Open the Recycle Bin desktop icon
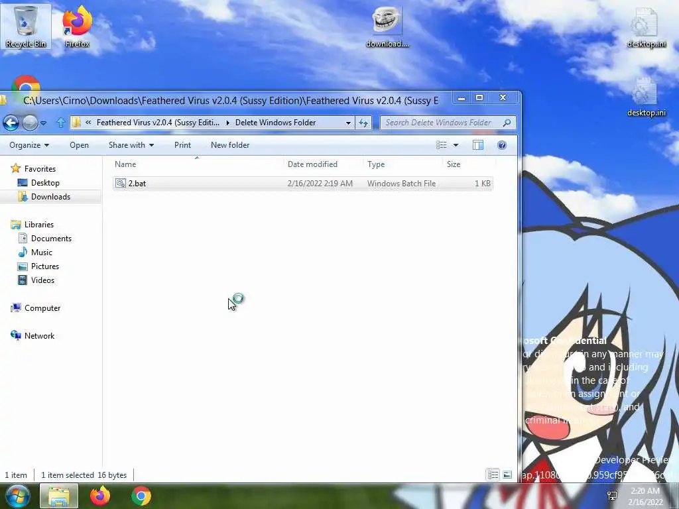This screenshot has width=679, height=509. click(x=26, y=27)
